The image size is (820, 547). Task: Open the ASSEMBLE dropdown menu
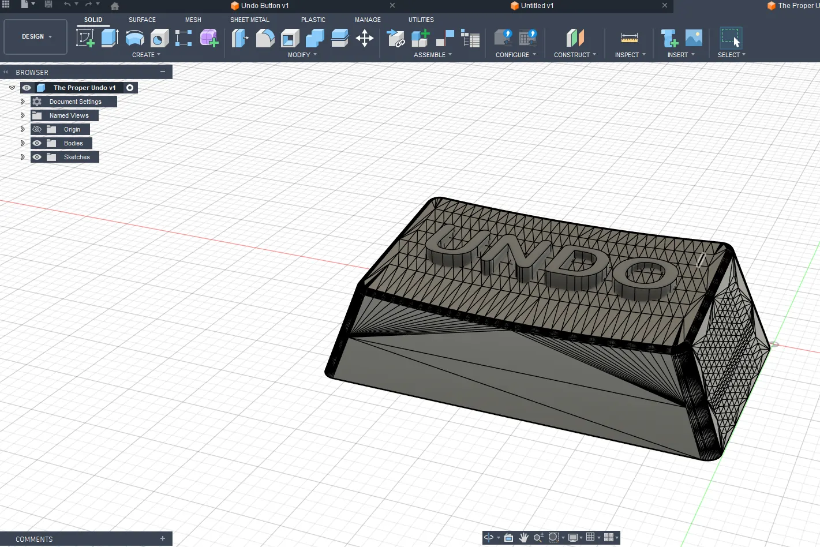pyautogui.click(x=433, y=55)
